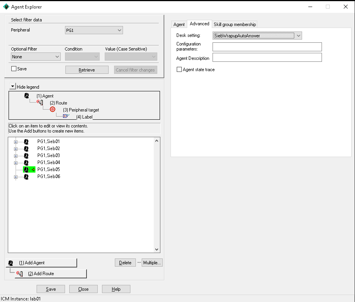Click the Route icon in the legend
Image resolution: width=355 pixels, height=302 pixels.
[x=39, y=102]
